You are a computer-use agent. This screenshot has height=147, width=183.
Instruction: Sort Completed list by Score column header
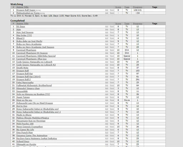coord(118,24)
